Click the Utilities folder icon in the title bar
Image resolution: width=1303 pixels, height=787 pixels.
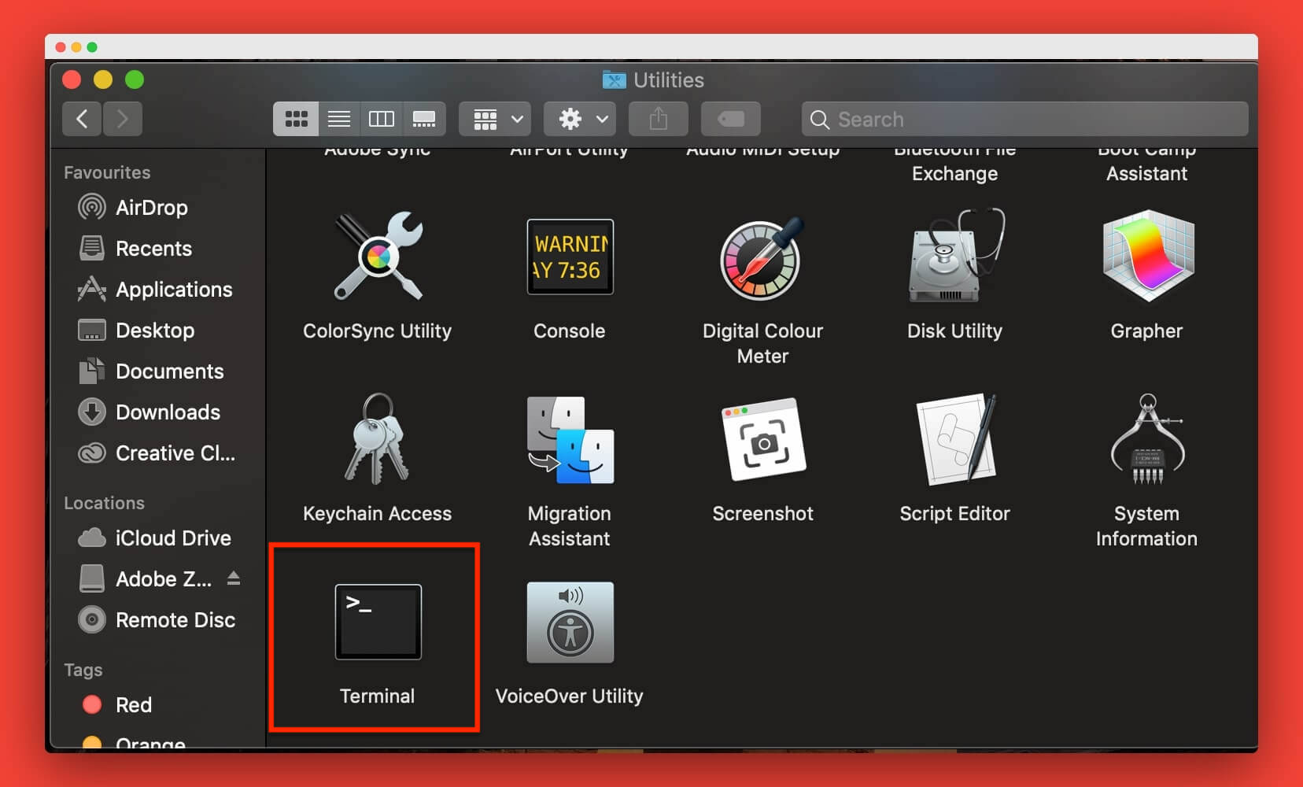tap(614, 79)
